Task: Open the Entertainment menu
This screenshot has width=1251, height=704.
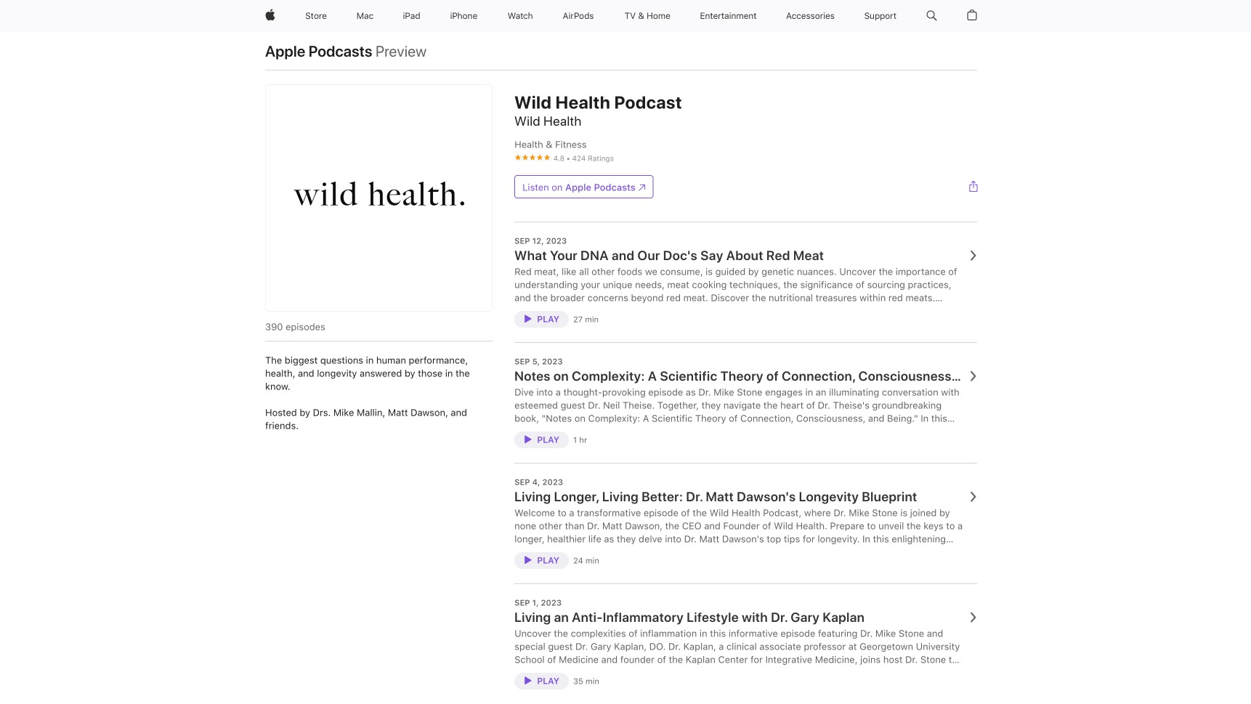Action: [728, 16]
